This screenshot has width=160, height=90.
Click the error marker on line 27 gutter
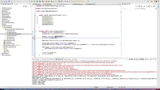(33, 38)
